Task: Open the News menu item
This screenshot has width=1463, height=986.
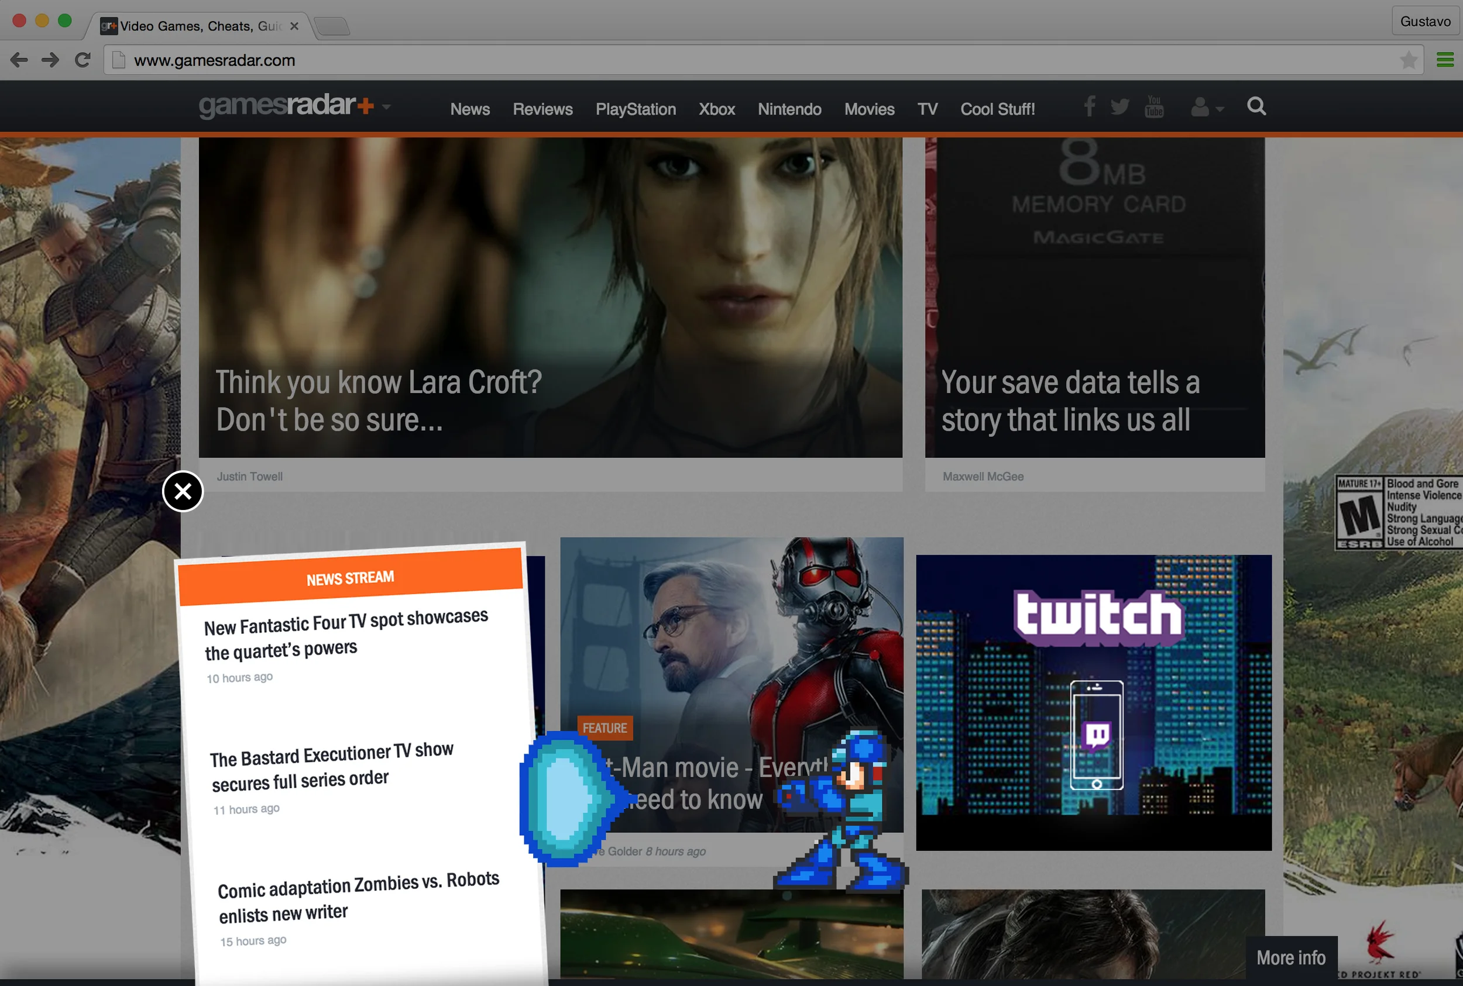Action: (470, 109)
